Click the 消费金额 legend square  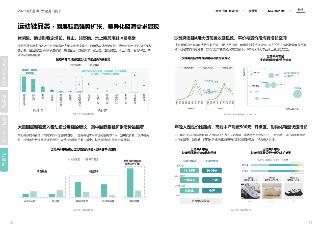[x=71, y=65]
